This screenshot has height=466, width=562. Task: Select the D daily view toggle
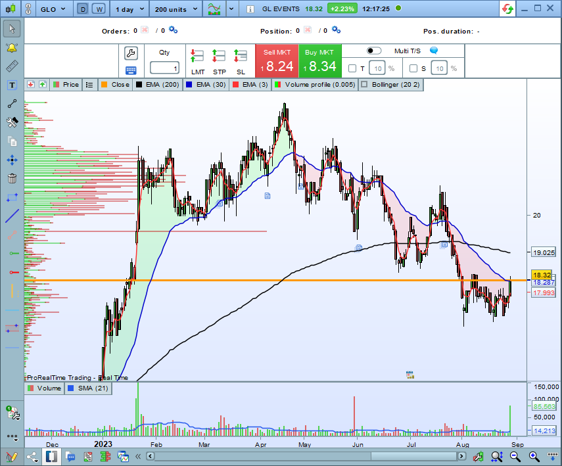coord(83,9)
